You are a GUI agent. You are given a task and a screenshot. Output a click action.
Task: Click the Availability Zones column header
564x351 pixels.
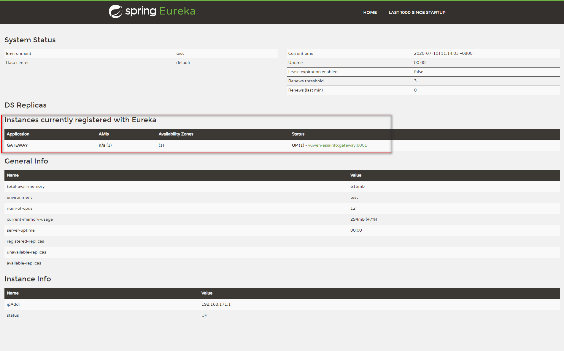176,134
